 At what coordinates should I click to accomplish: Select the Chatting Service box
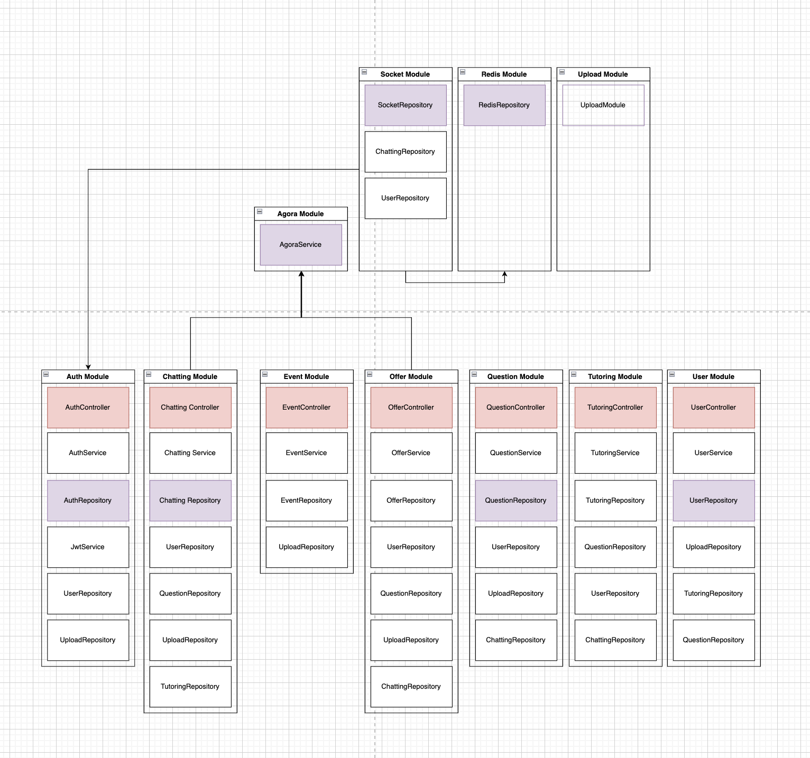[x=190, y=453]
